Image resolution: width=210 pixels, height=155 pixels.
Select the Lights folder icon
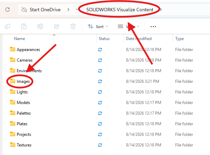(x=13, y=92)
